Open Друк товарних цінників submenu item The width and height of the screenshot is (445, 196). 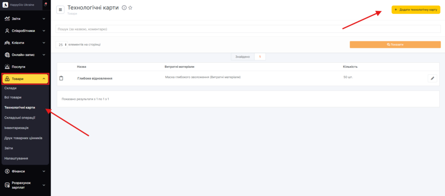click(x=23, y=138)
